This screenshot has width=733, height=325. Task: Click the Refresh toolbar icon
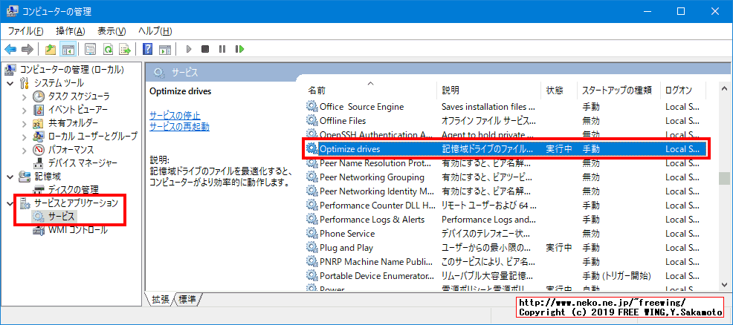point(108,49)
